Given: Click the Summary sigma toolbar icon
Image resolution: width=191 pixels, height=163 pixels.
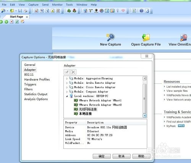Looking at the screenshot, I should [107, 11].
